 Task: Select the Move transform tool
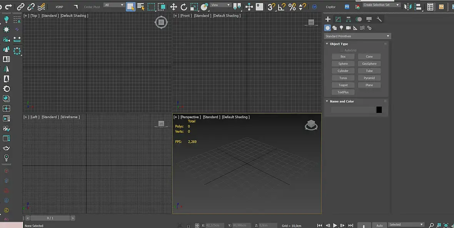(174, 7)
